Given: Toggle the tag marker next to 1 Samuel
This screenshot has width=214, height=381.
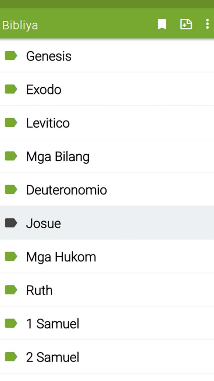Looking at the screenshot, I should (x=11, y=324).
